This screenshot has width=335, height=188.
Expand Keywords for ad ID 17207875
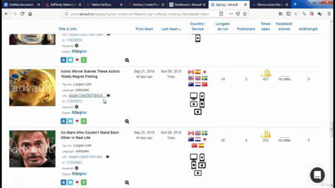pos(77,107)
